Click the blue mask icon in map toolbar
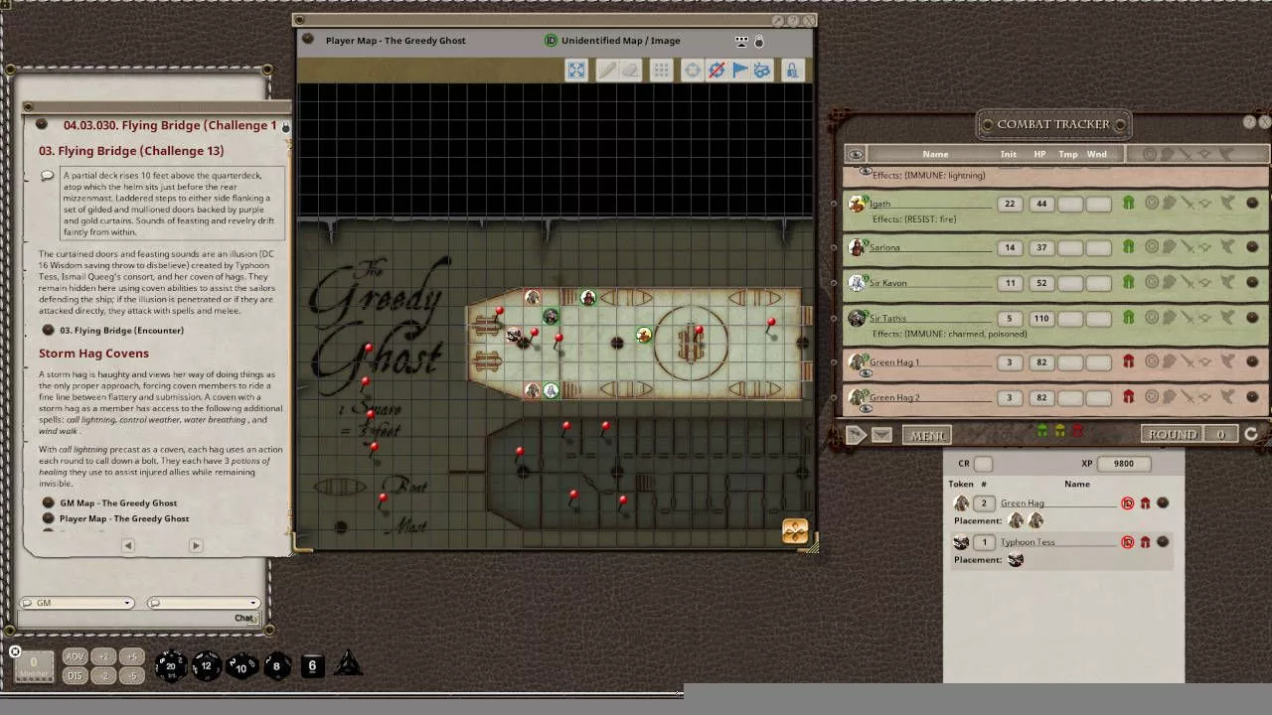 coord(762,70)
